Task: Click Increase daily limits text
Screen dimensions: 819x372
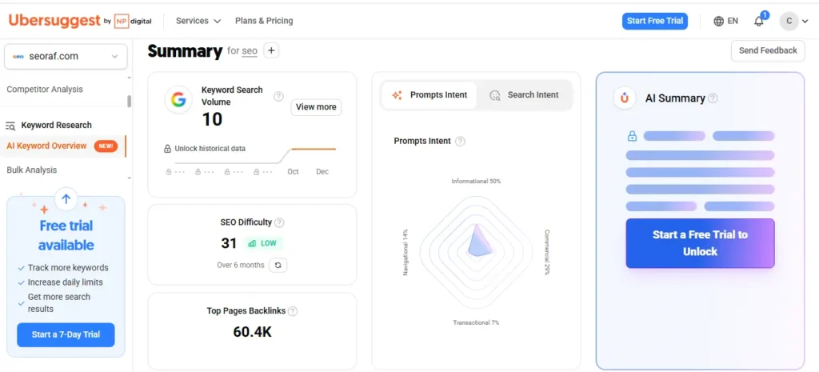Action: (x=66, y=282)
